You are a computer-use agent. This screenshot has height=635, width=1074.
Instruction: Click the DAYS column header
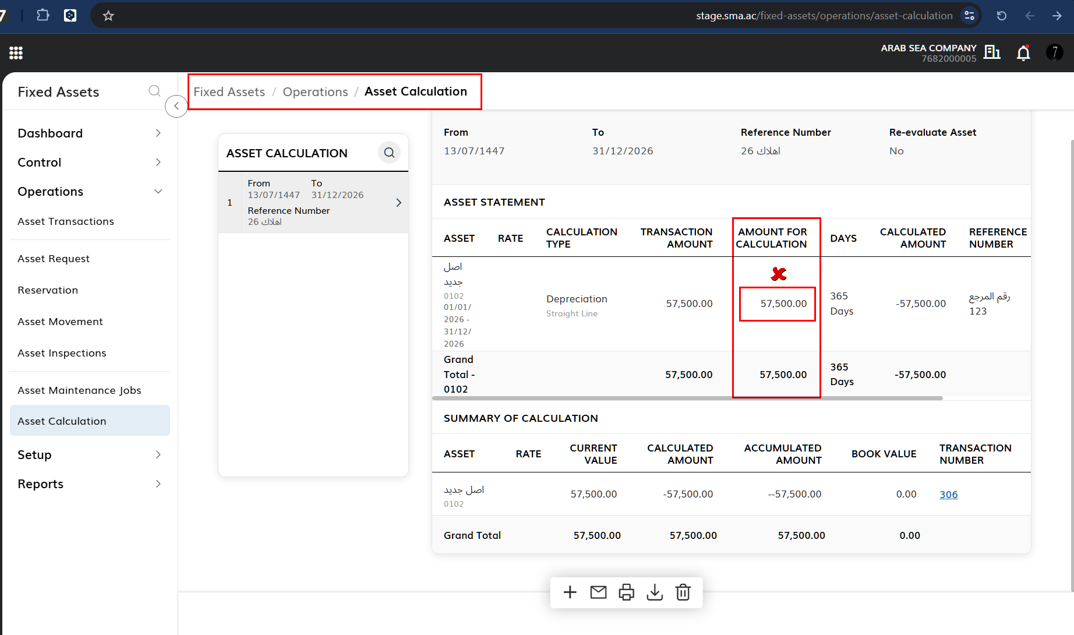843,238
